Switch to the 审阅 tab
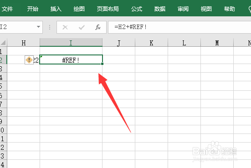Screen dimensions: 251x168 pos(183,9)
